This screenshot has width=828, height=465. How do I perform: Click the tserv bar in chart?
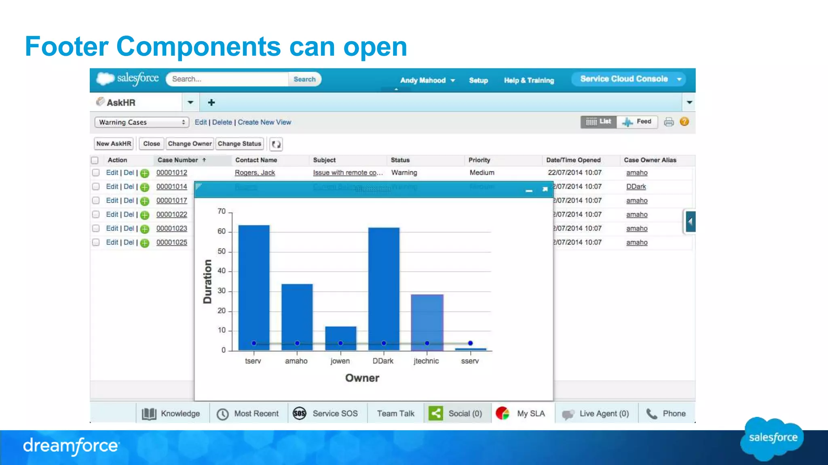[x=254, y=287]
